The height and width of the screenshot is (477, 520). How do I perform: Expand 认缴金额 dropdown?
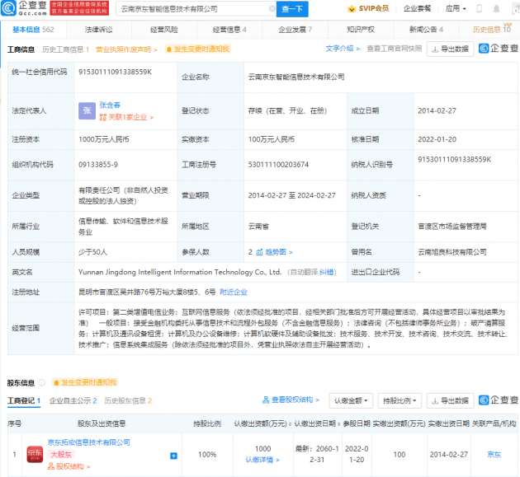pos(351,400)
